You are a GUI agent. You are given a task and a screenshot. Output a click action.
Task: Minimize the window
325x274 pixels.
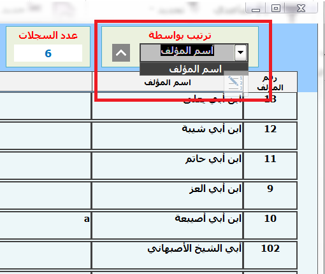click(x=256, y=8)
